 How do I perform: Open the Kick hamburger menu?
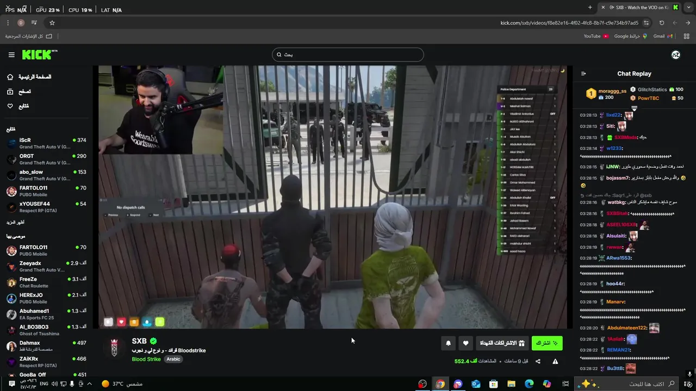11,54
